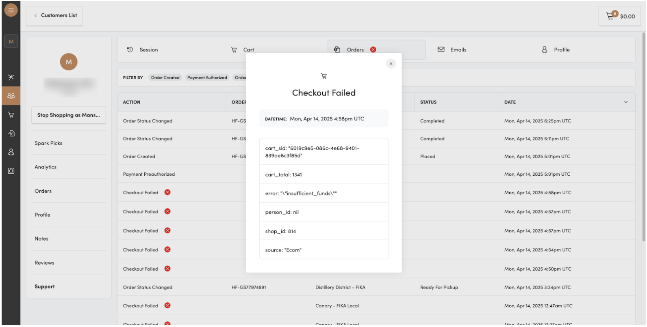The width and height of the screenshot is (647, 327).
Task: Open the shopping cart icon in the sidebar
Action: tap(11, 115)
